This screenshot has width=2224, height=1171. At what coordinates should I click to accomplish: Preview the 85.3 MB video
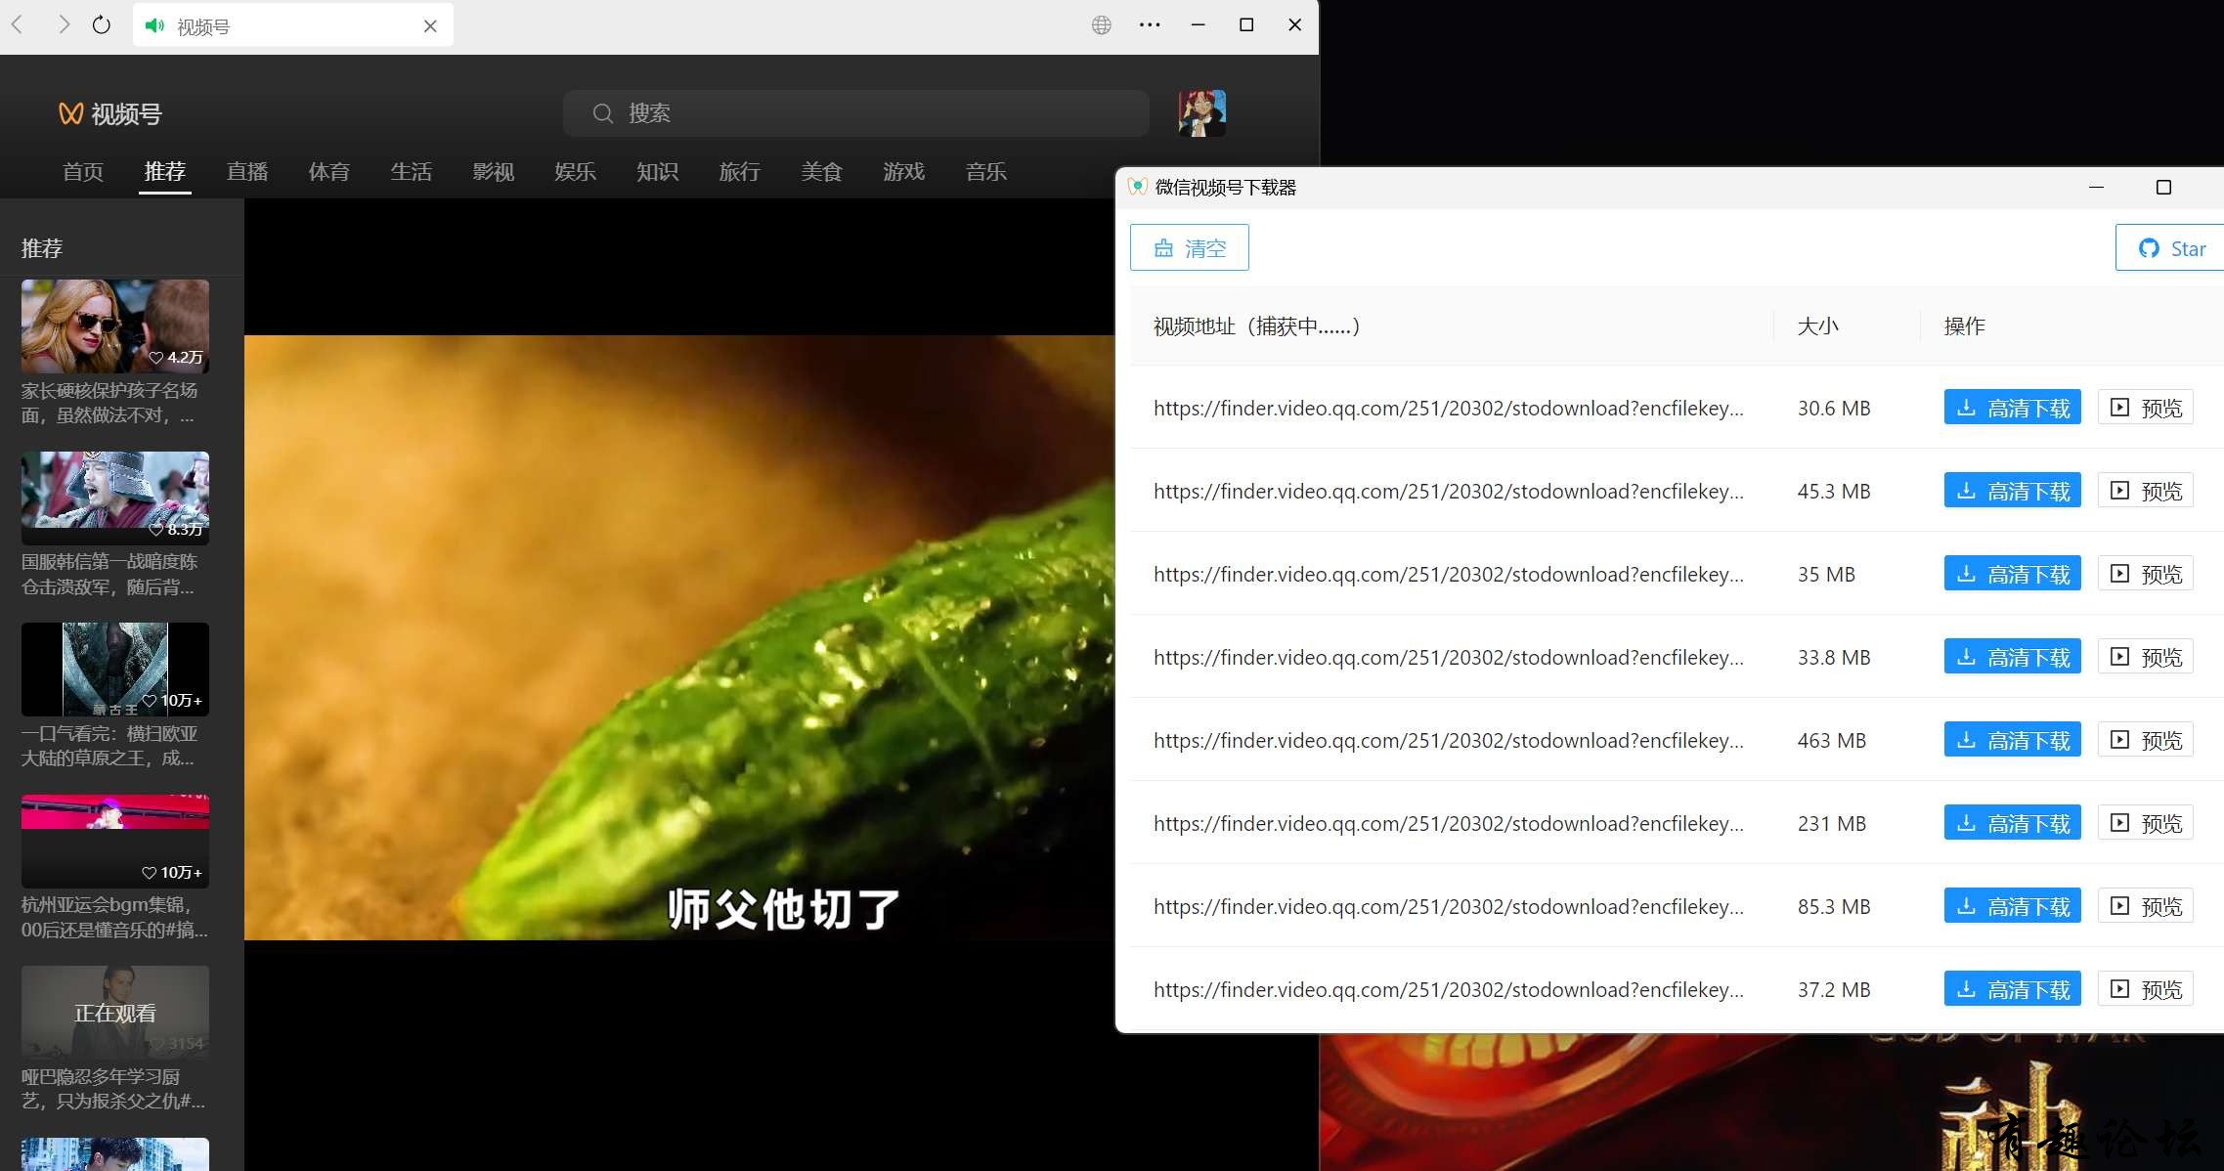[x=2146, y=906]
